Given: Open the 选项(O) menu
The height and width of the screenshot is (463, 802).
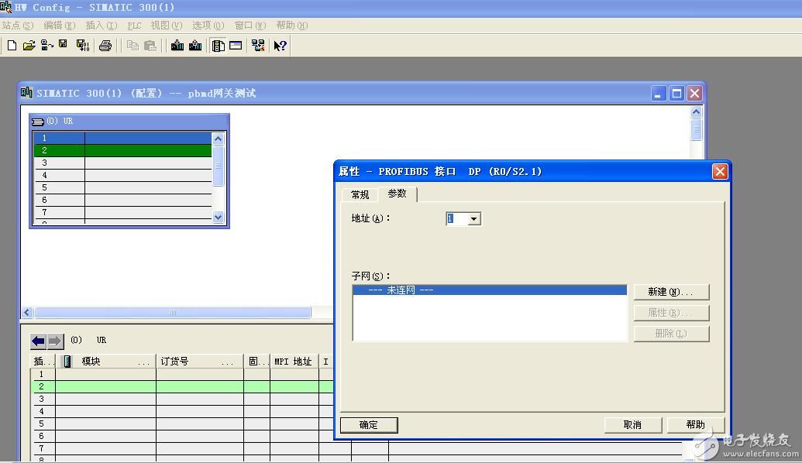Looking at the screenshot, I should [208, 25].
